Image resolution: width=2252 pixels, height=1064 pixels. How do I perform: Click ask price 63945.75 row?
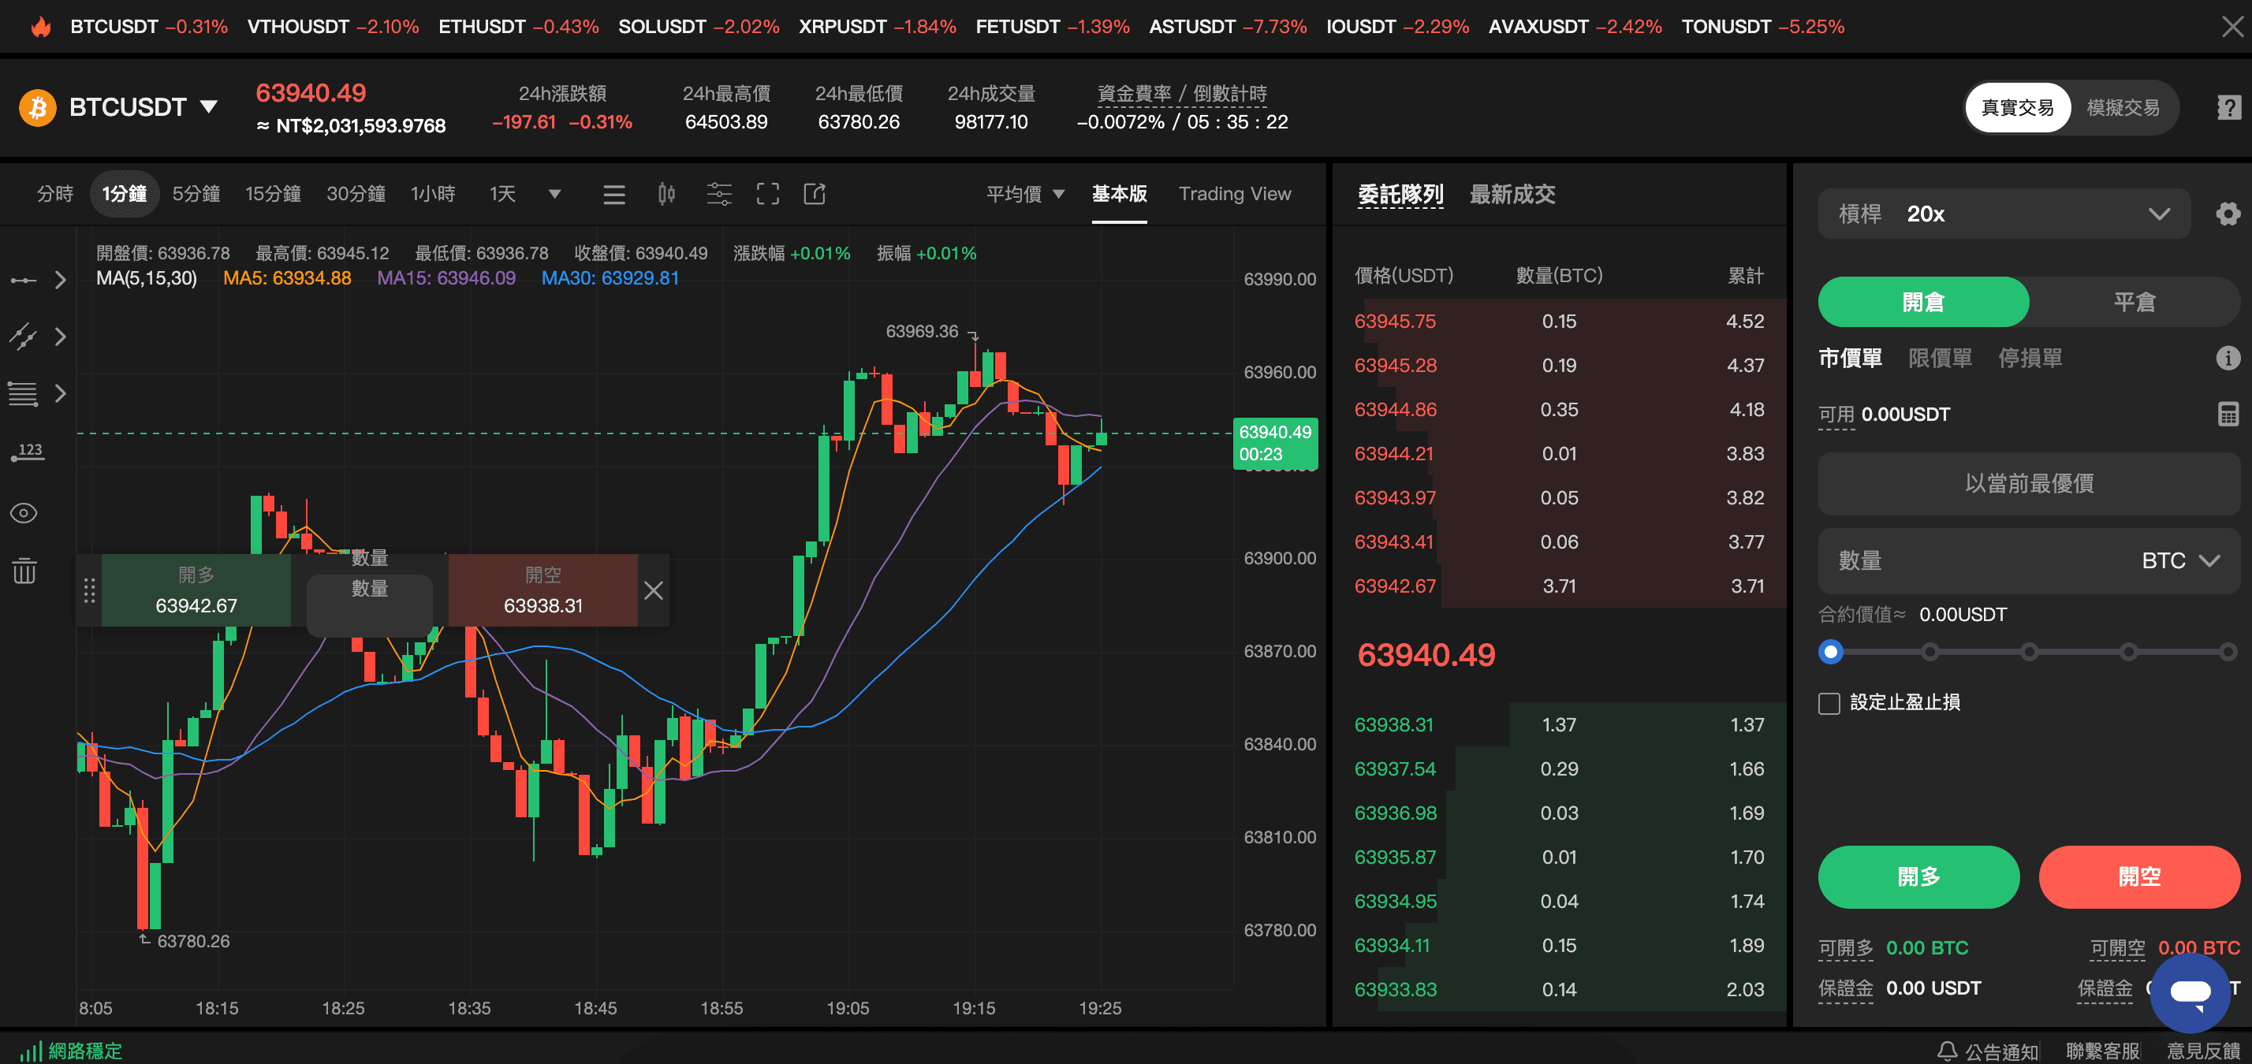[1559, 322]
